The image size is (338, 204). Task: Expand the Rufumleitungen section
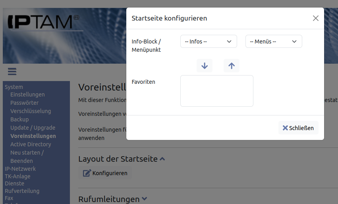[x=144, y=199]
